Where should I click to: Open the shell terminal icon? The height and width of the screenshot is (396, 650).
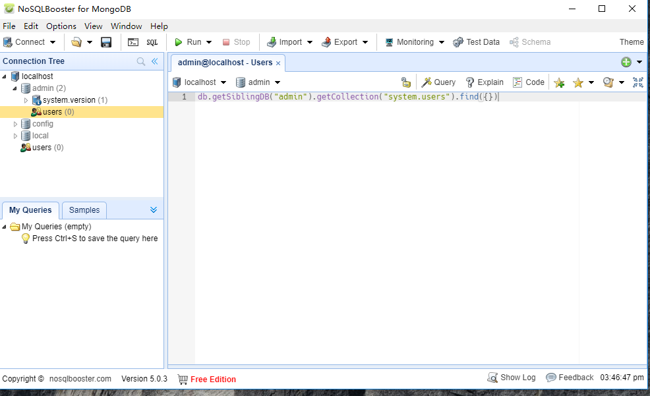coord(133,42)
